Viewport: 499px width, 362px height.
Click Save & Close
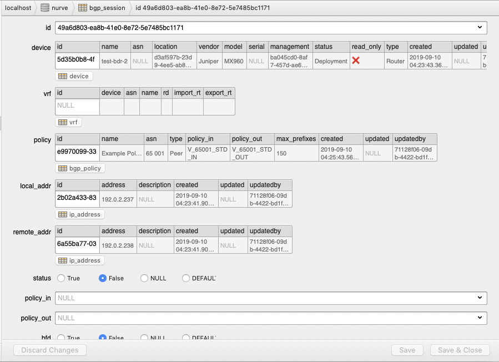tap(460, 350)
